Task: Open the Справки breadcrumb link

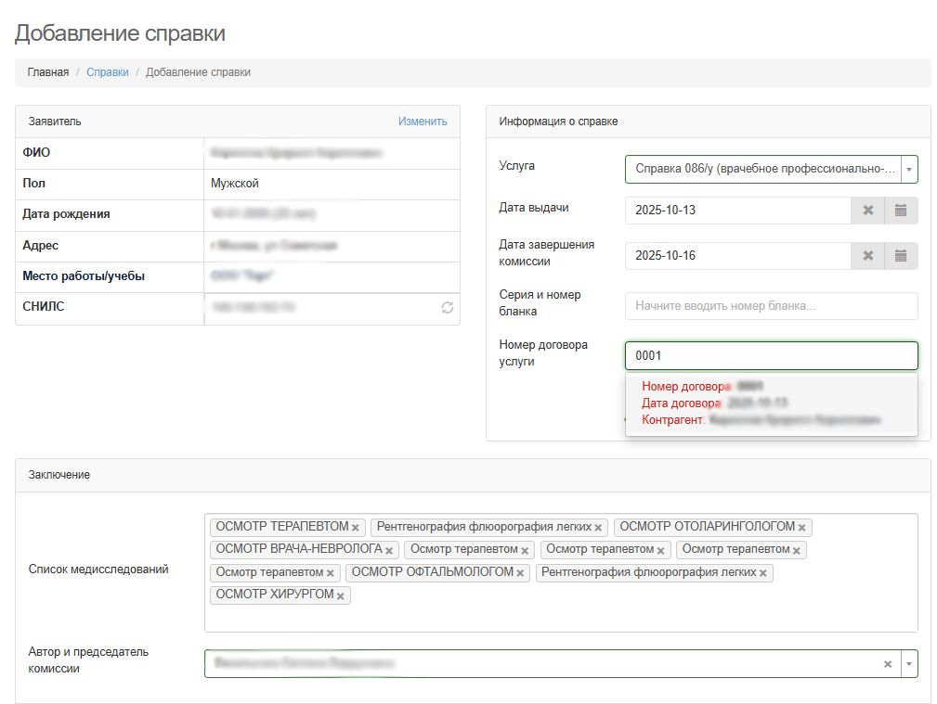Action: coord(108,72)
